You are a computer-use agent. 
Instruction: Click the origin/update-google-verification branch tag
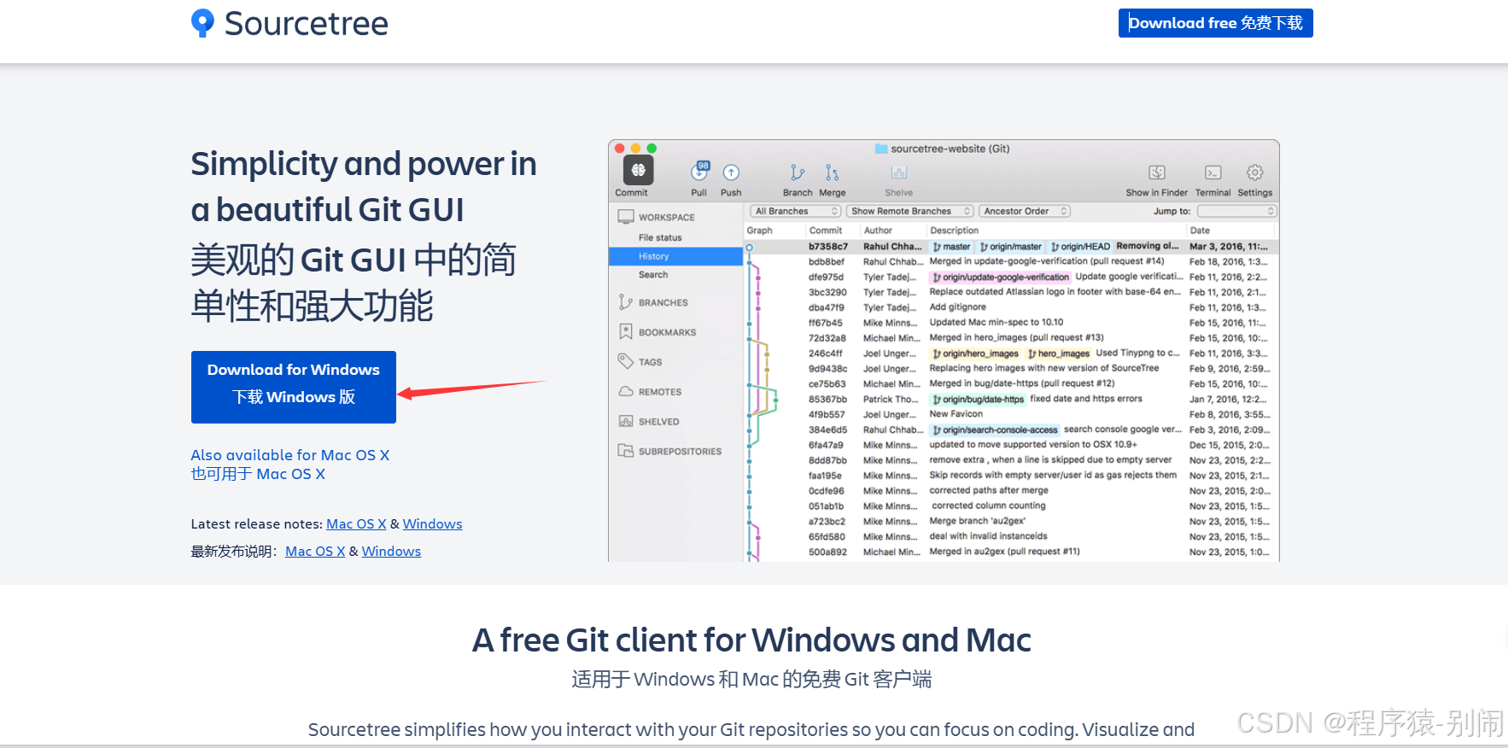coord(1001,278)
